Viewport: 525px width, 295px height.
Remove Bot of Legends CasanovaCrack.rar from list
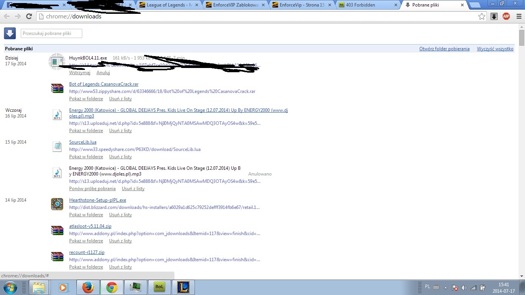120,99
